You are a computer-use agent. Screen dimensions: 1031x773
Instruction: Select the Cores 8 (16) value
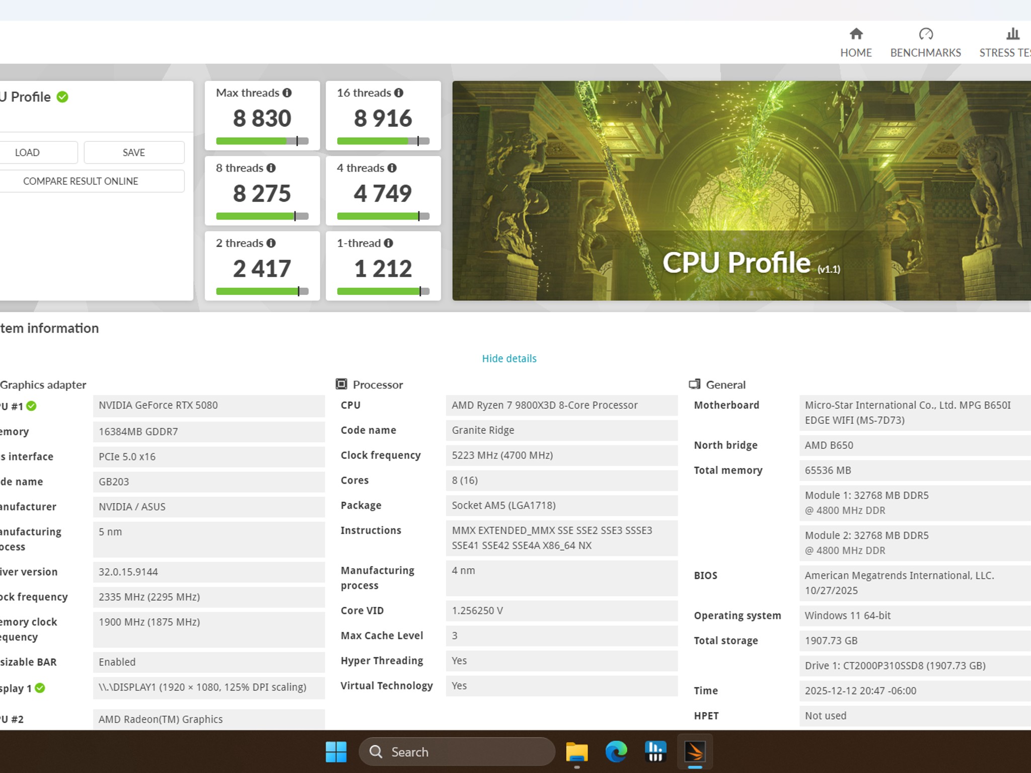coord(562,481)
